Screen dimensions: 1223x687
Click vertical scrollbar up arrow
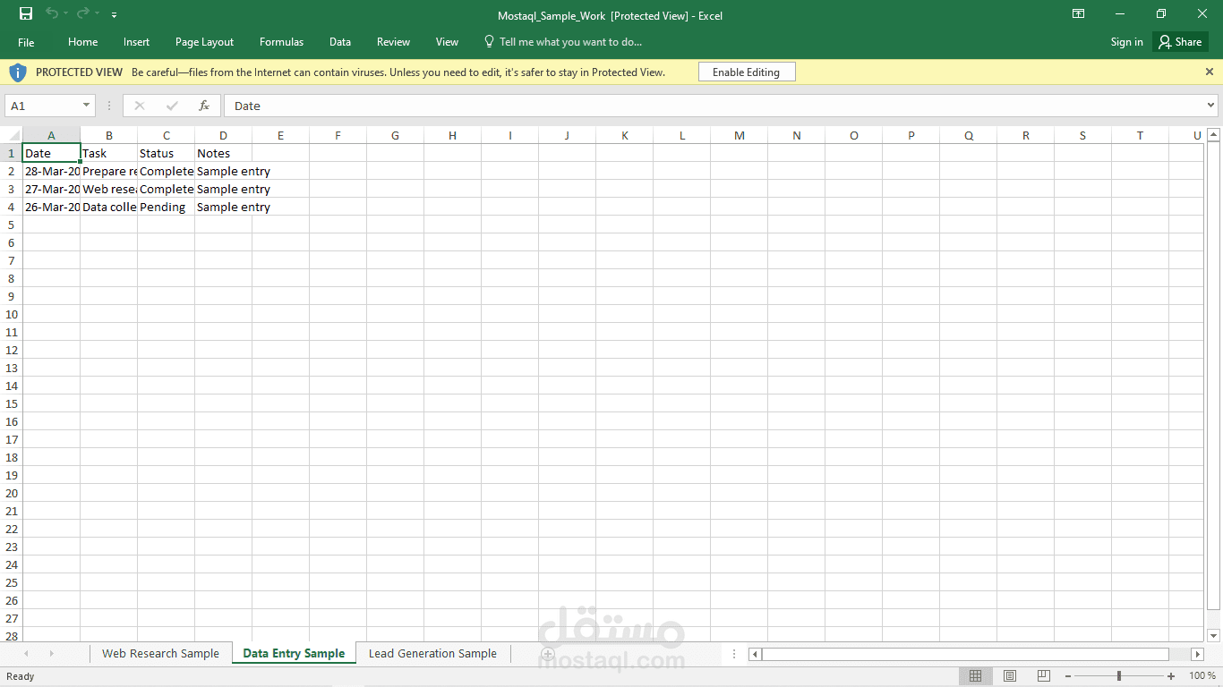click(1214, 135)
